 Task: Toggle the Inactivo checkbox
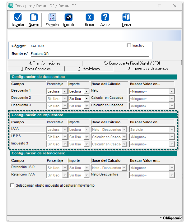click(129, 45)
